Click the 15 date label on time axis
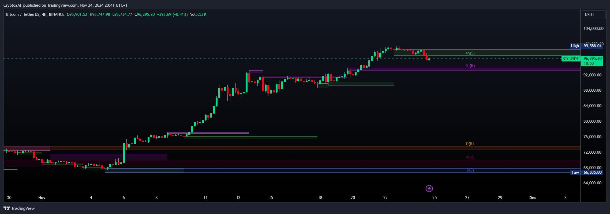The height and width of the screenshot is (214, 610). click(271, 198)
